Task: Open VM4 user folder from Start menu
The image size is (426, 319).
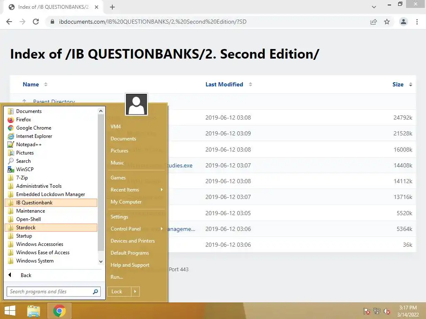Action: pyautogui.click(x=136, y=126)
